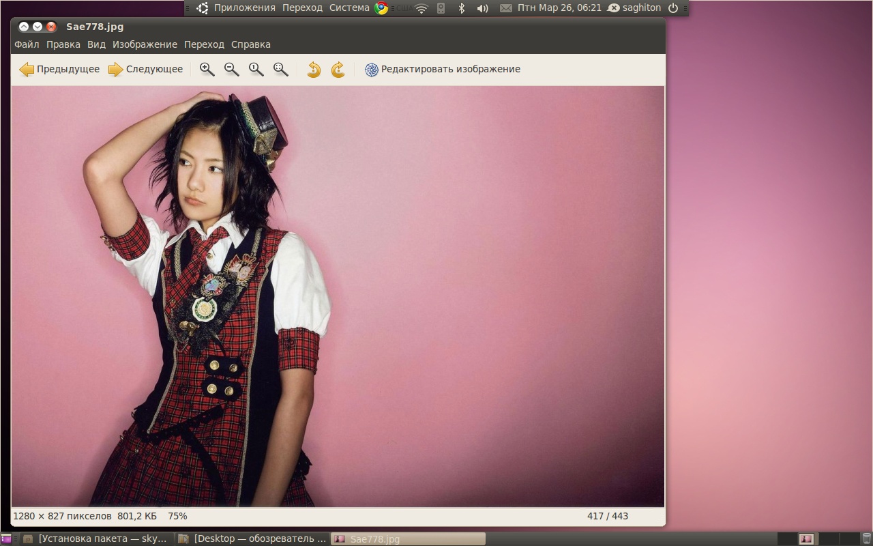This screenshot has width=873, height=546.
Task: Click the show desktop icon in the bottom panel
Action: tap(6, 538)
